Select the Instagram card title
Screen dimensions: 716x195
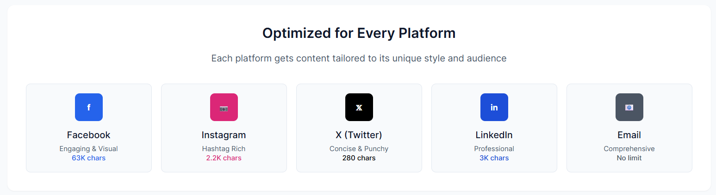224,135
